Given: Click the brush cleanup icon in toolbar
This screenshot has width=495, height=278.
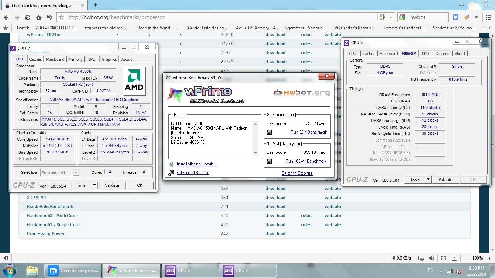Looking at the screenshot, I should coord(466,17).
